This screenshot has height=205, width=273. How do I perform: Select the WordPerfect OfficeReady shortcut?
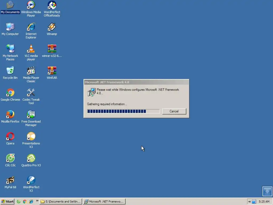point(52,9)
